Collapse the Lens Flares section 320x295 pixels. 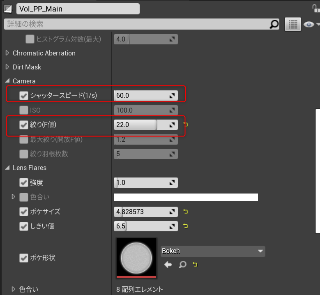(x=7, y=168)
